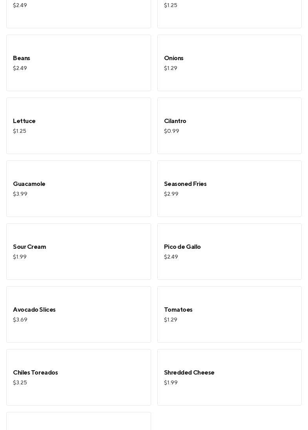Click the Avocado Slices $3.69 price
Screen dimensions: 308x430
(x=20, y=320)
